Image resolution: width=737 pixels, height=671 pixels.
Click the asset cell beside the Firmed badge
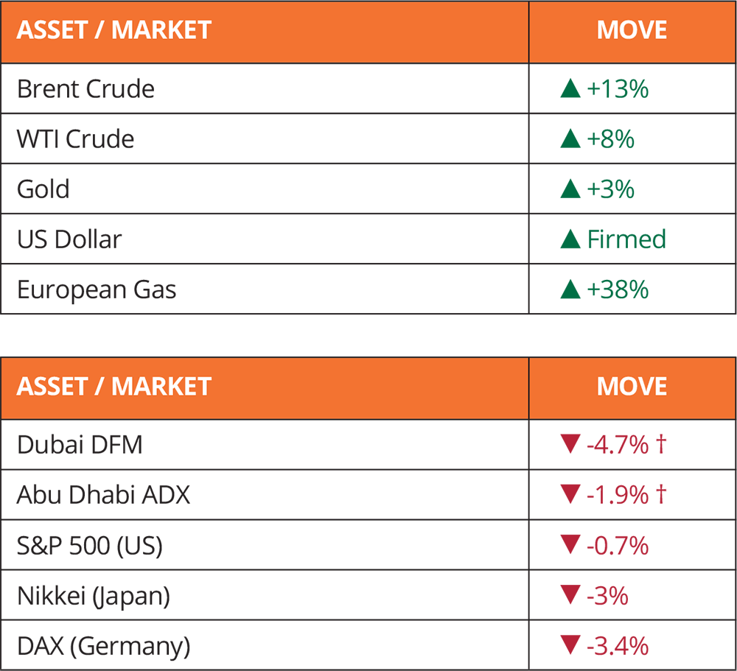tap(265, 238)
